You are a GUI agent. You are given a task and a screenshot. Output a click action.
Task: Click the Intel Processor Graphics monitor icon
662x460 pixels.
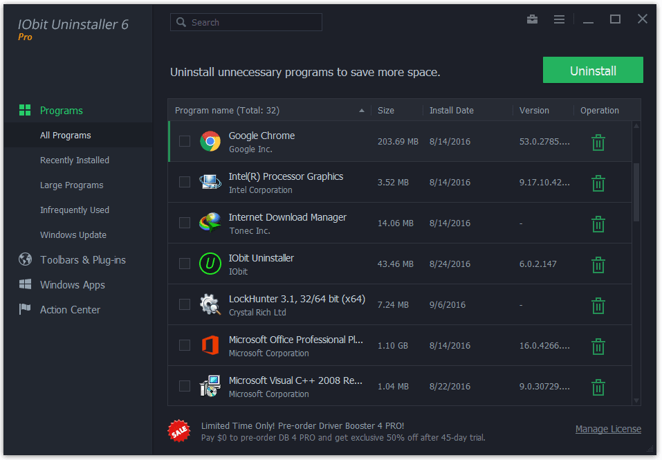click(210, 182)
